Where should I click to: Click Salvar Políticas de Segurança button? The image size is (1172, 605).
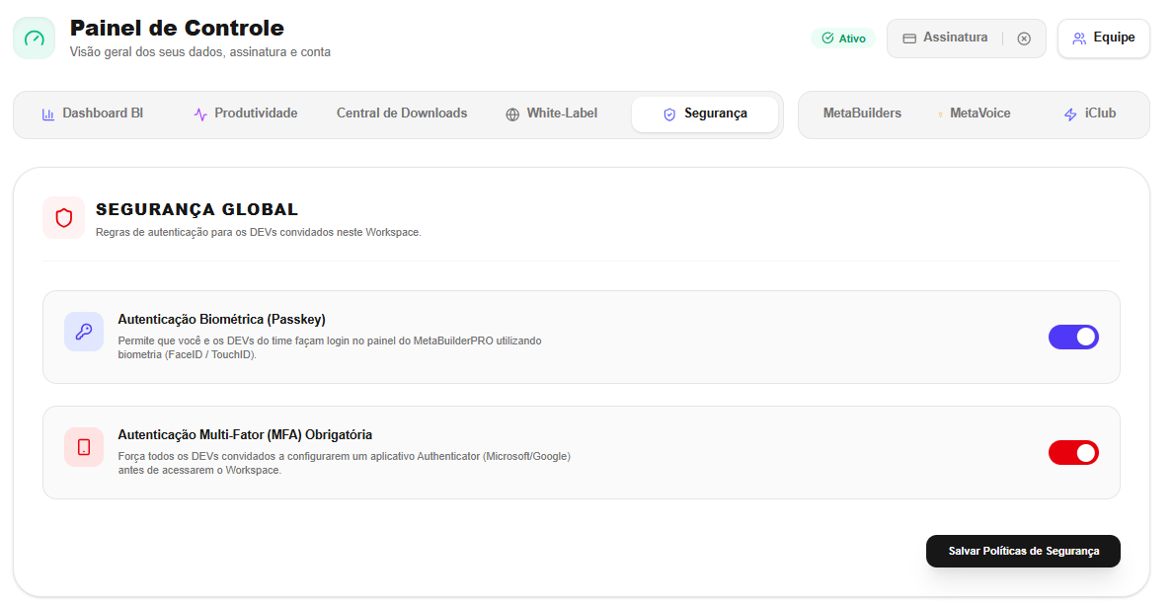click(x=1023, y=552)
